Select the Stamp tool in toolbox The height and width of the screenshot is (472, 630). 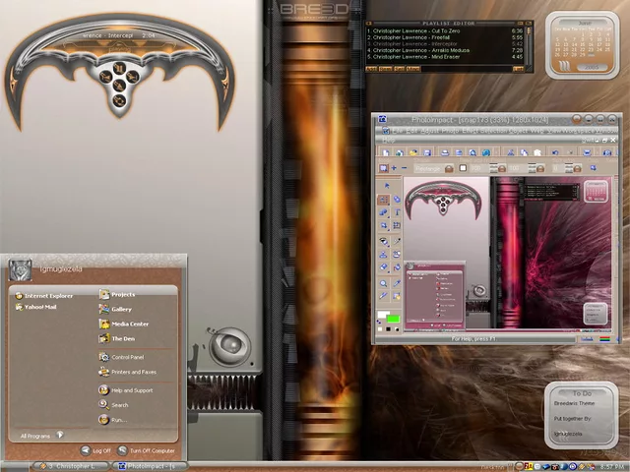[384, 255]
